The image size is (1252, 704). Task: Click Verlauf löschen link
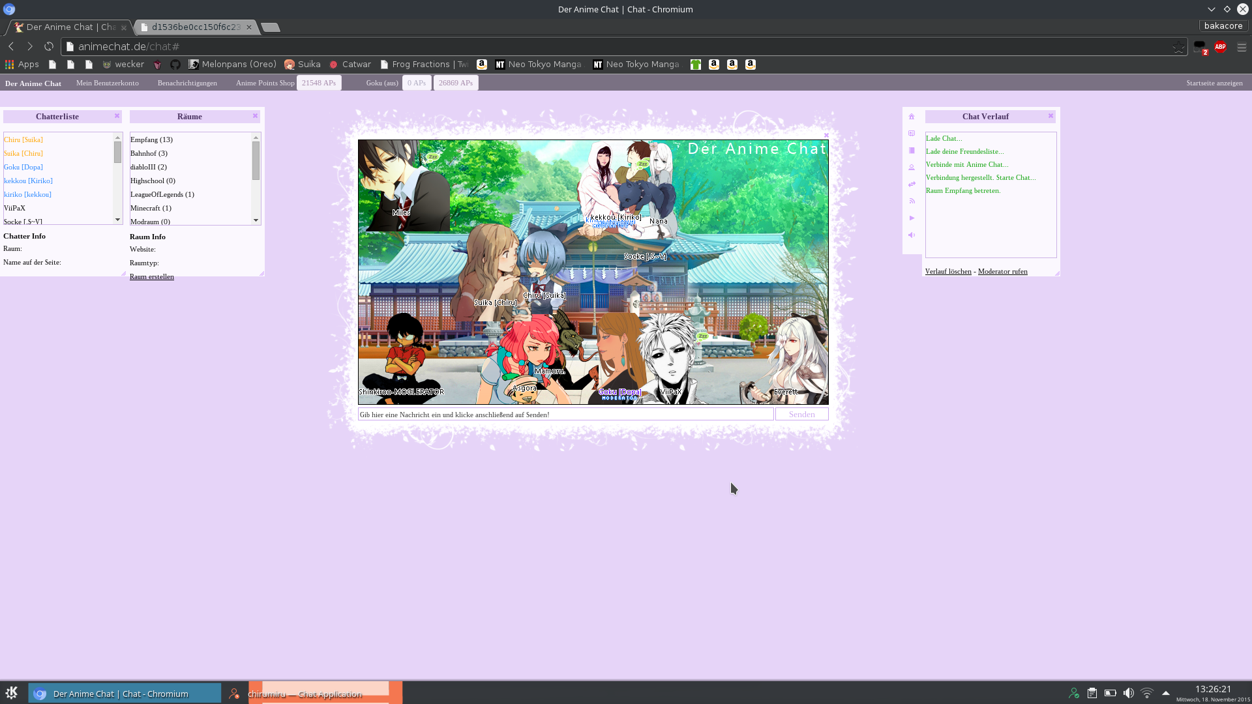948,271
